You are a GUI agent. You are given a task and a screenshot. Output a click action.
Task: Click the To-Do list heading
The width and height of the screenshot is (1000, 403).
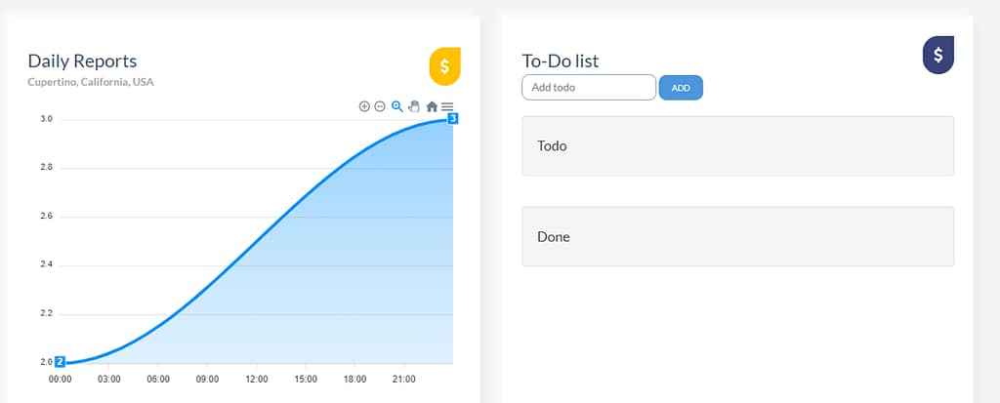coord(561,60)
